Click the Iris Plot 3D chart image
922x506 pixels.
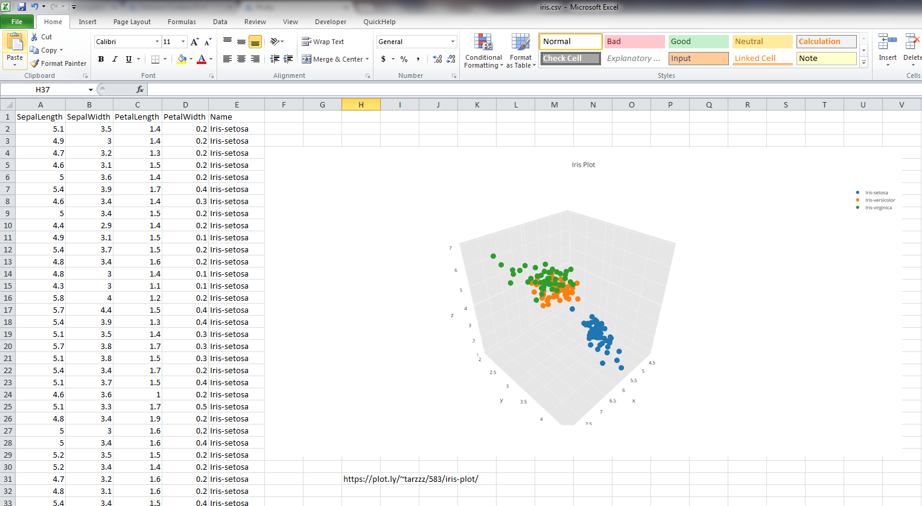coord(583,303)
